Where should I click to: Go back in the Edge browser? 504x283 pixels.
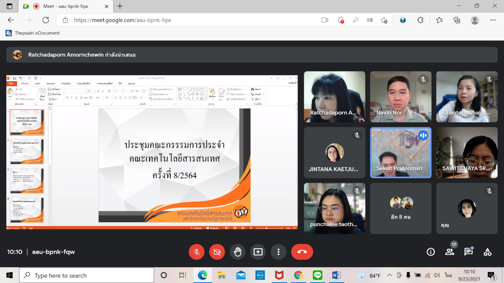[11, 20]
